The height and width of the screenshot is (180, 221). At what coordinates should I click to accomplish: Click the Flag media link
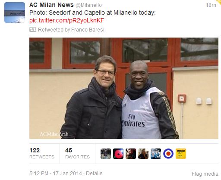pos(205,174)
